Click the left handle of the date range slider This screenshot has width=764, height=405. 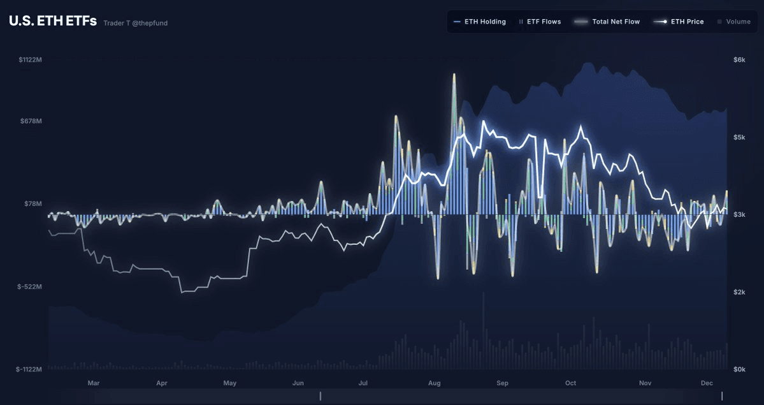coord(321,396)
